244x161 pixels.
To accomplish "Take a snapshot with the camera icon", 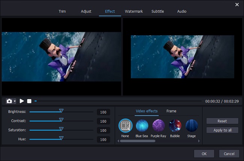I will [x=9, y=101].
